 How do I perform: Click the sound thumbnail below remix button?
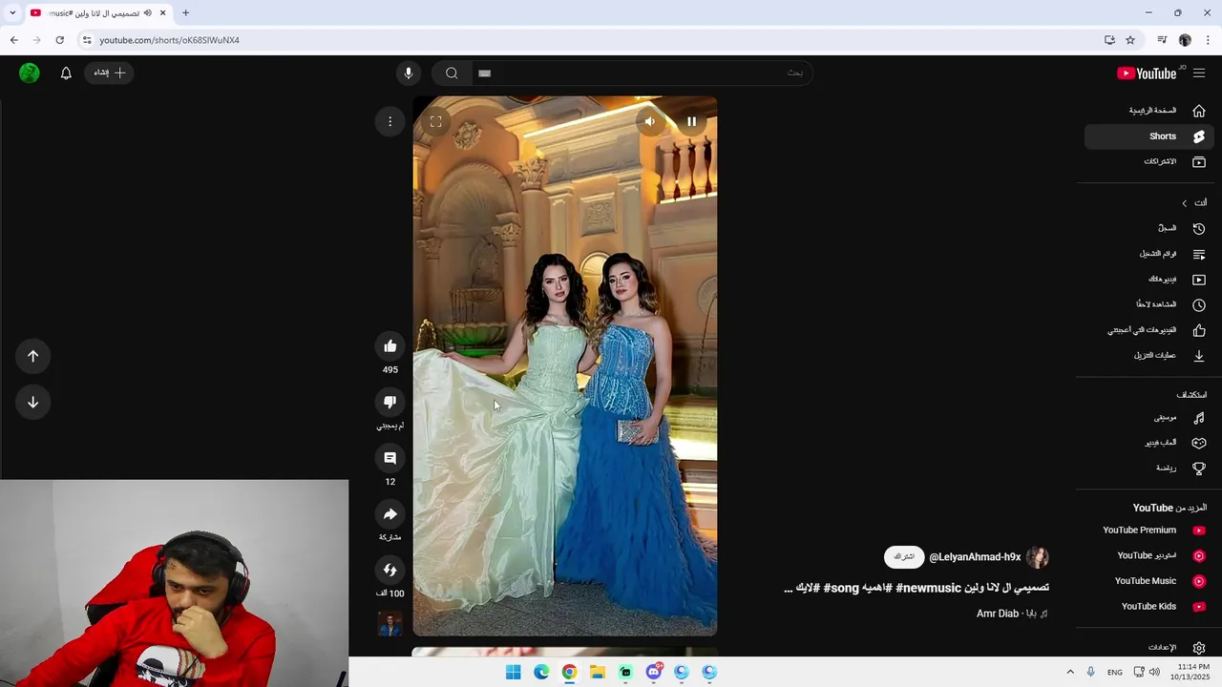point(390,624)
